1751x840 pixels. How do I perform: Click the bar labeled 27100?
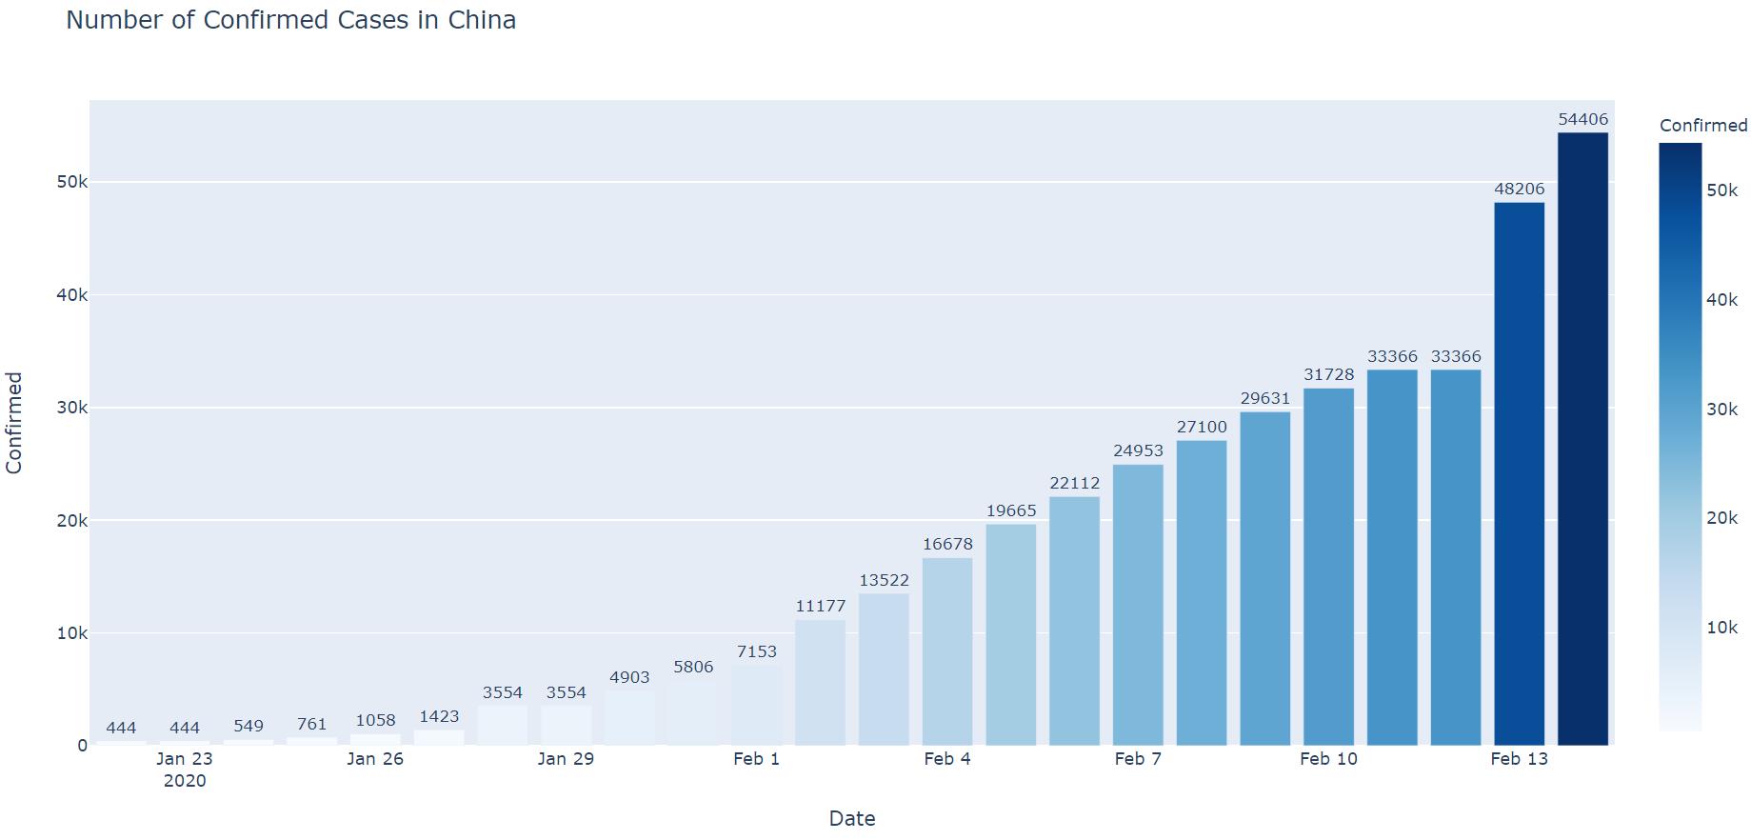[1202, 592]
